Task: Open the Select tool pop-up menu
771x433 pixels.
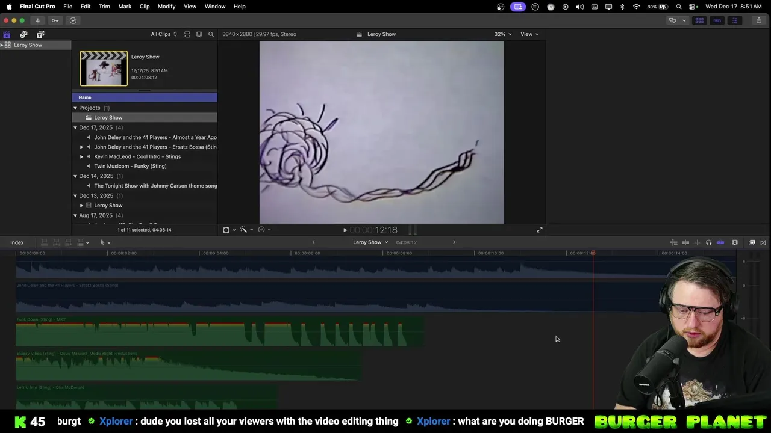Action: tap(105, 242)
